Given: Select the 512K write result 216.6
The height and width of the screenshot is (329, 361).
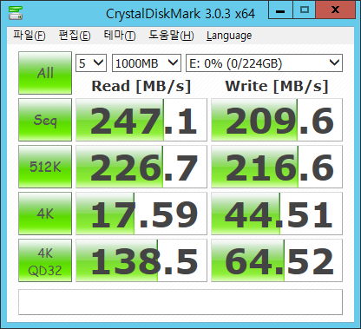Looking at the screenshot, I should coord(277,167).
